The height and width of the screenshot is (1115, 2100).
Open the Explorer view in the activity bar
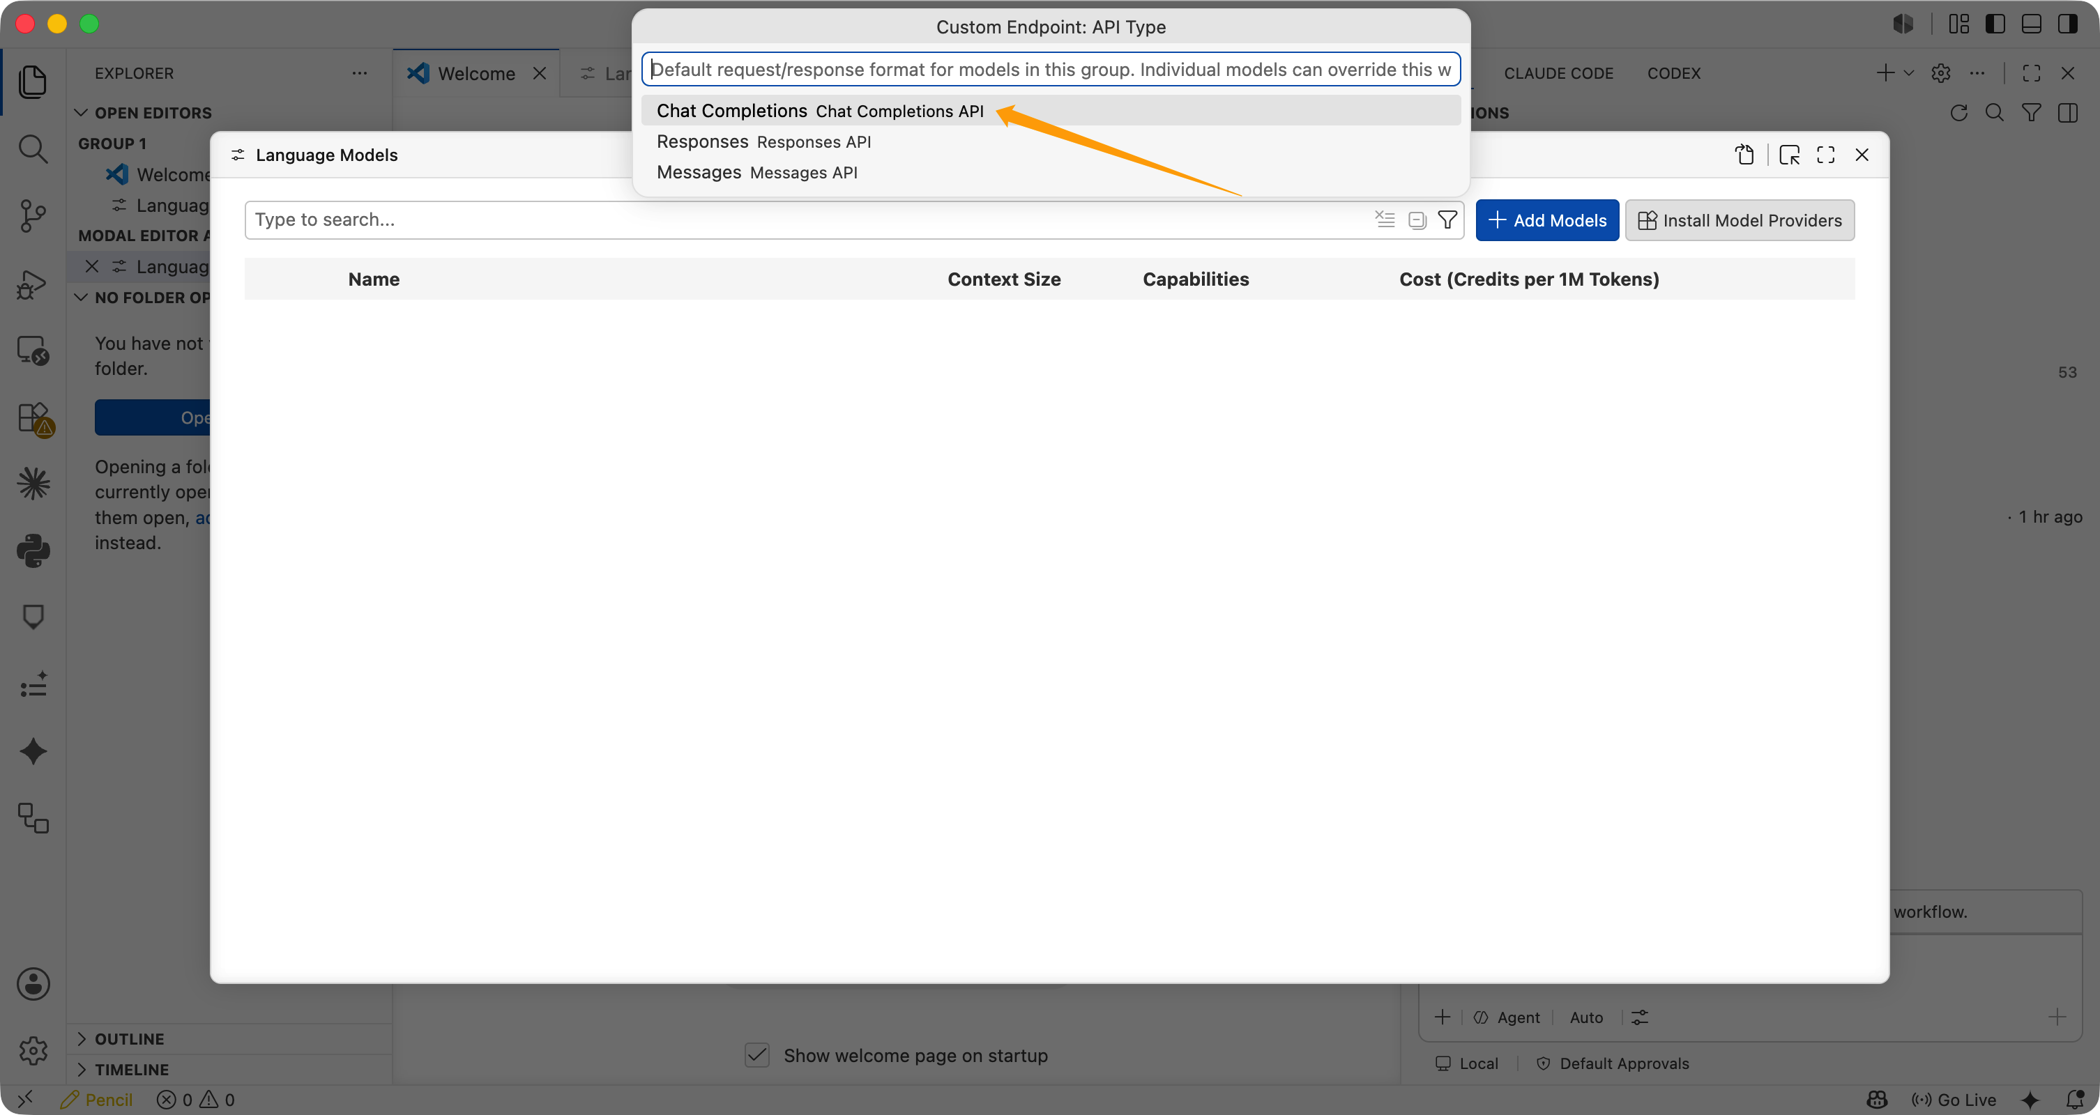(x=33, y=82)
